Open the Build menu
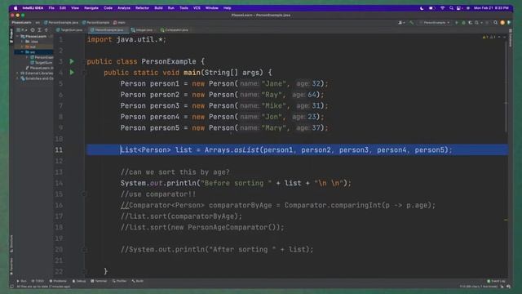This screenshot has width=522, height=294. point(158,8)
